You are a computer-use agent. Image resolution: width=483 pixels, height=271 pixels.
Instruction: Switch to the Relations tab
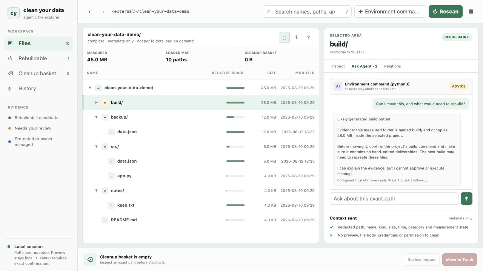(x=392, y=66)
